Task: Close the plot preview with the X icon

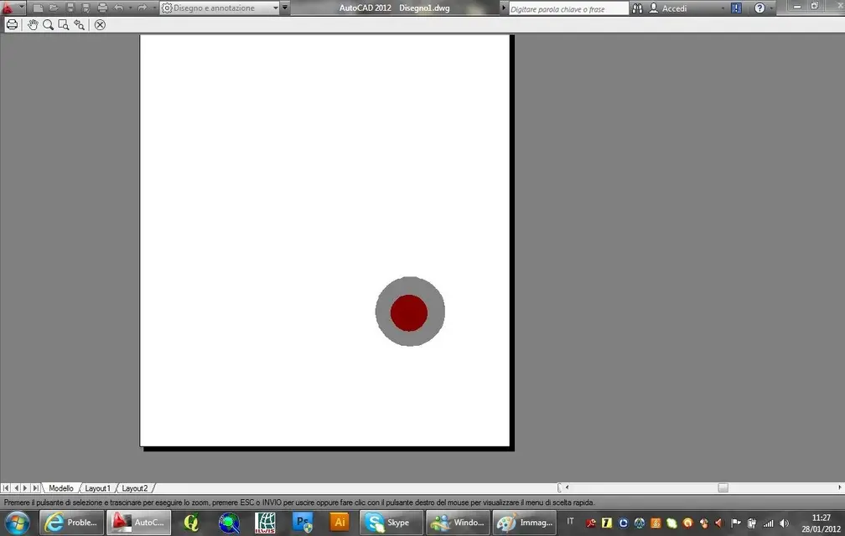Action: pyautogui.click(x=101, y=25)
